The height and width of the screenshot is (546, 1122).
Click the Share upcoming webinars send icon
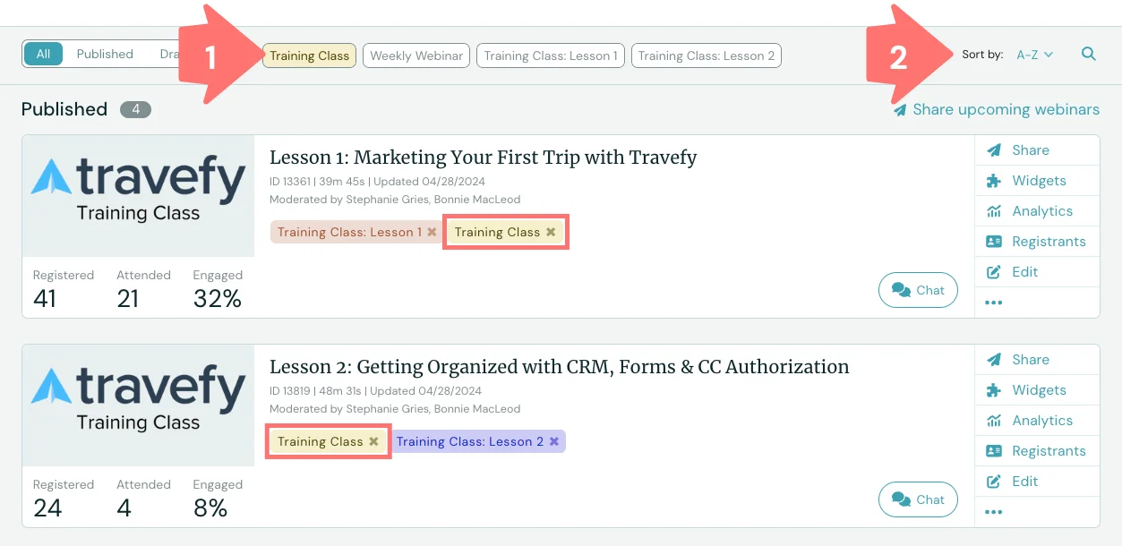click(899, 109)
